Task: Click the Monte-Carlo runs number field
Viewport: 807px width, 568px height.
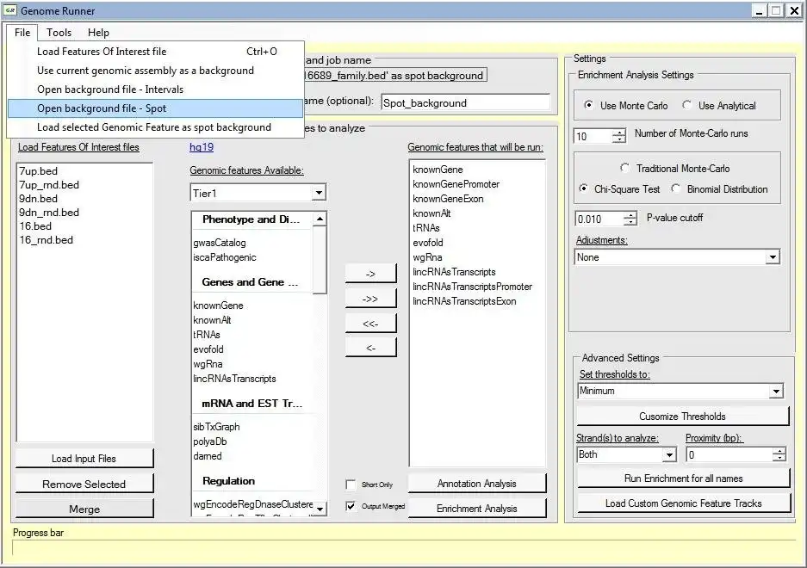Action: pyautogui.click(x=593, y=136)
